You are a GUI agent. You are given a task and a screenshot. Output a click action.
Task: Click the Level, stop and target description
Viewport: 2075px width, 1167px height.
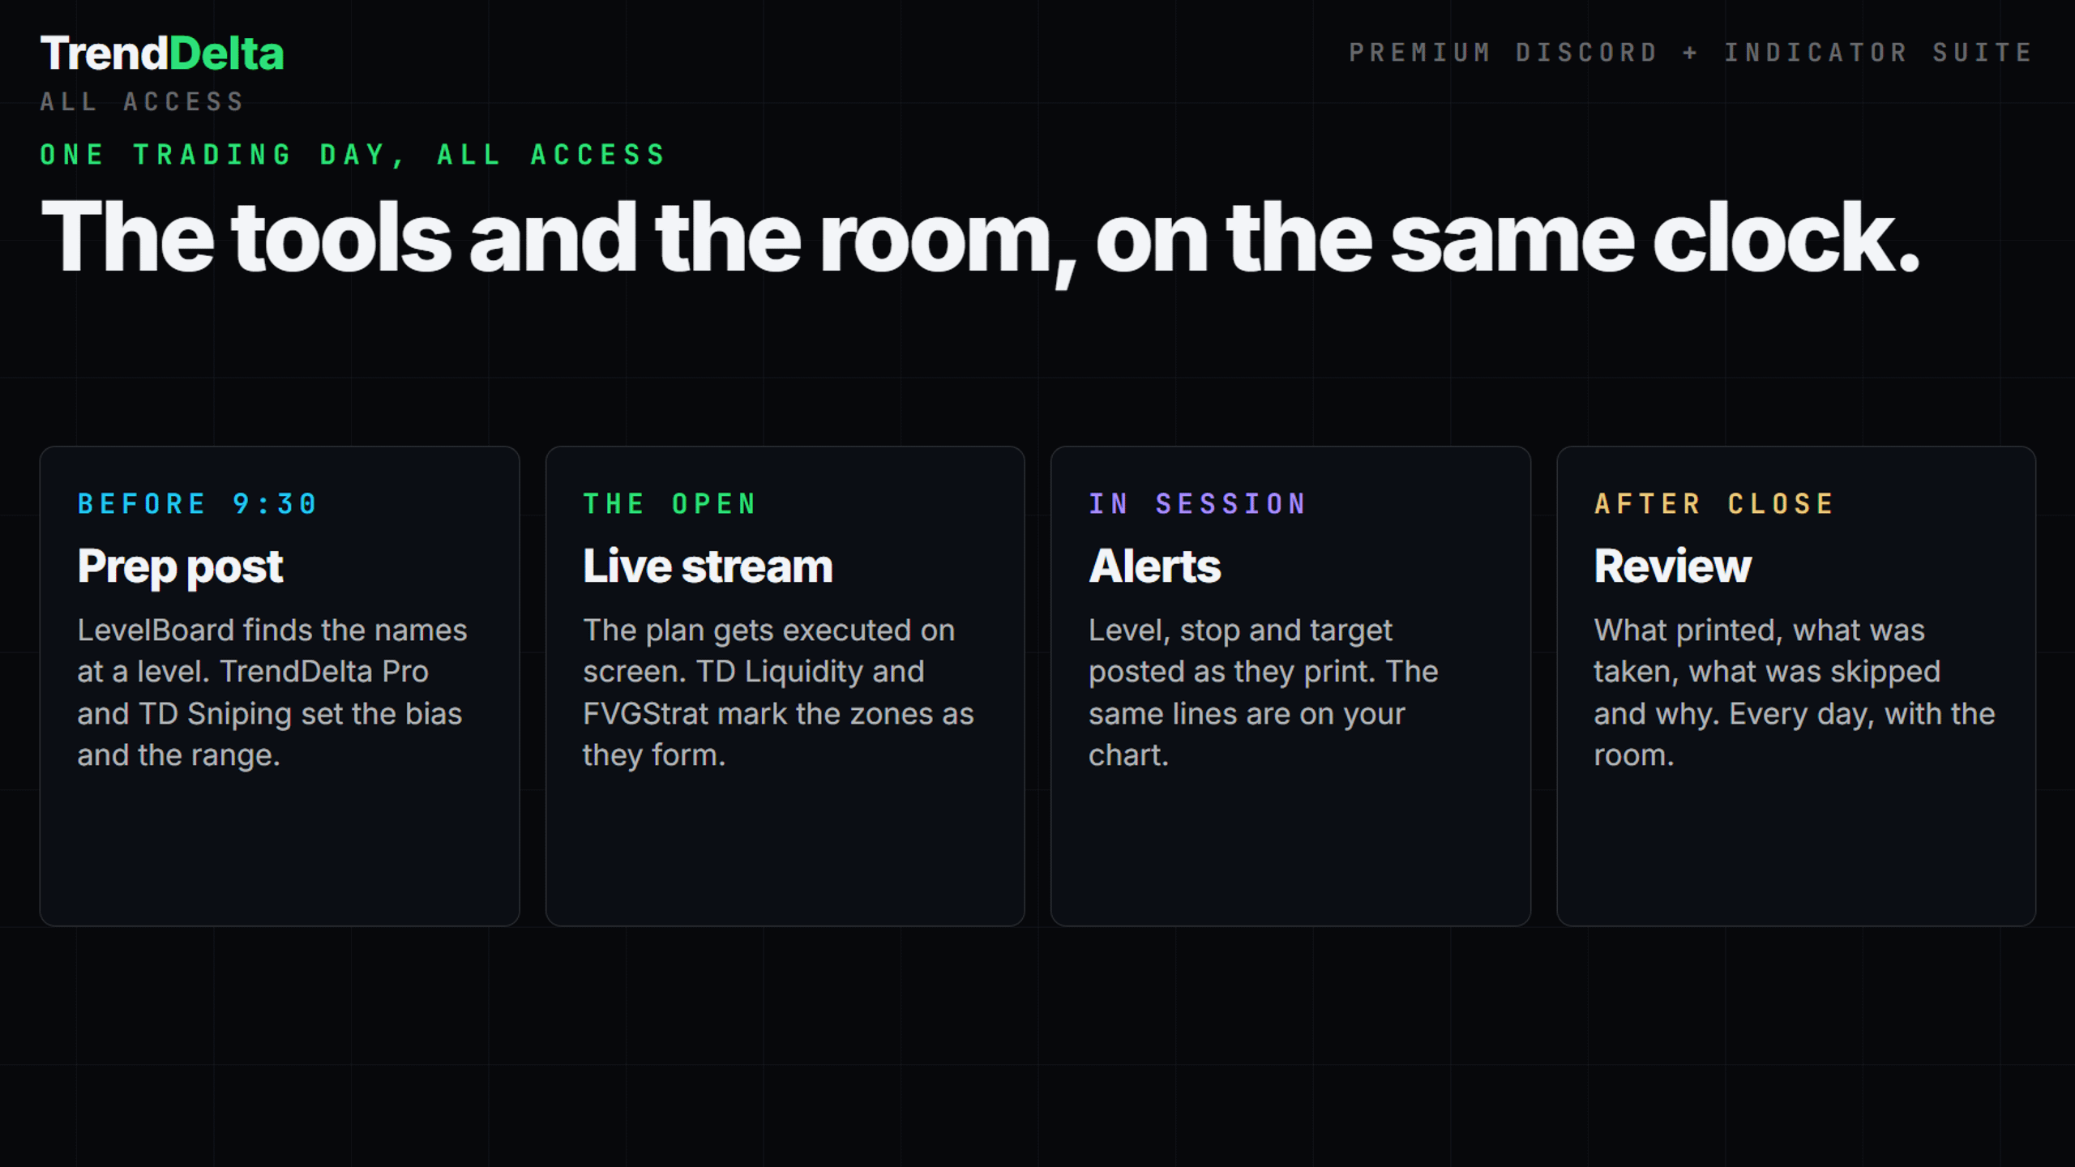pos(1263,693)
